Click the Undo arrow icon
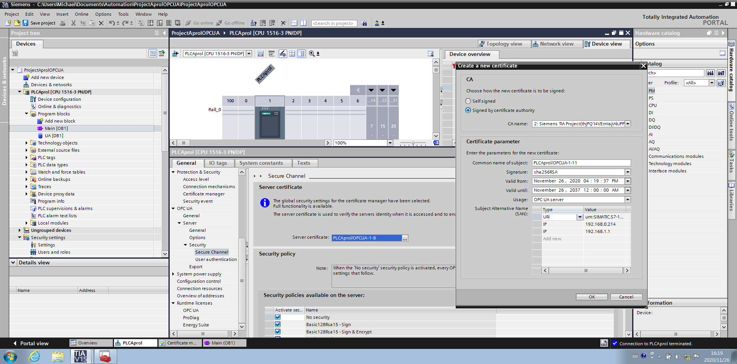 click(111, 23)
